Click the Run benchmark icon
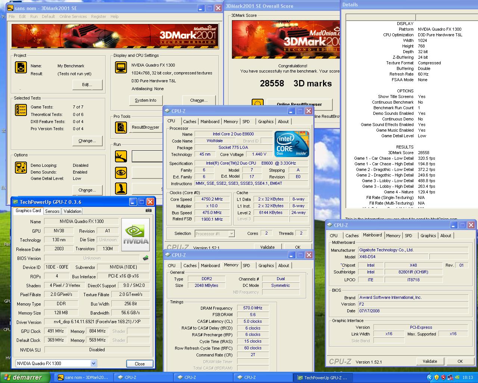The width and height of the screenshot is (478, 383). coord(121,156)
